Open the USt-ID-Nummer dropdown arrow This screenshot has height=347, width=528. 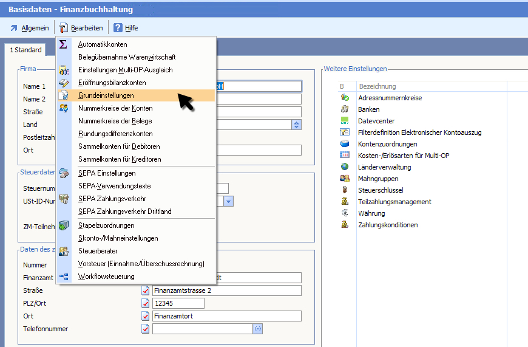229,201
